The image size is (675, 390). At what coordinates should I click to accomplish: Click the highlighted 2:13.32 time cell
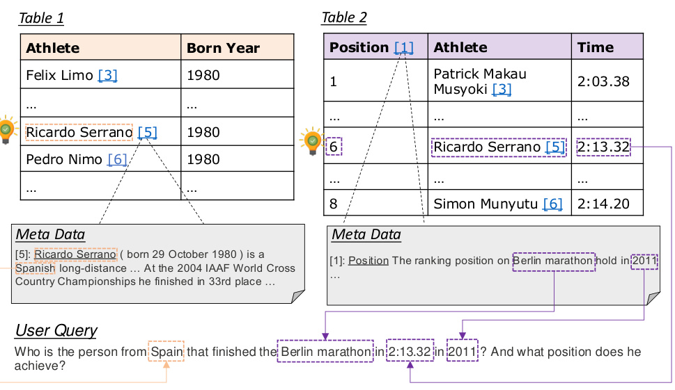click(603, 147)
